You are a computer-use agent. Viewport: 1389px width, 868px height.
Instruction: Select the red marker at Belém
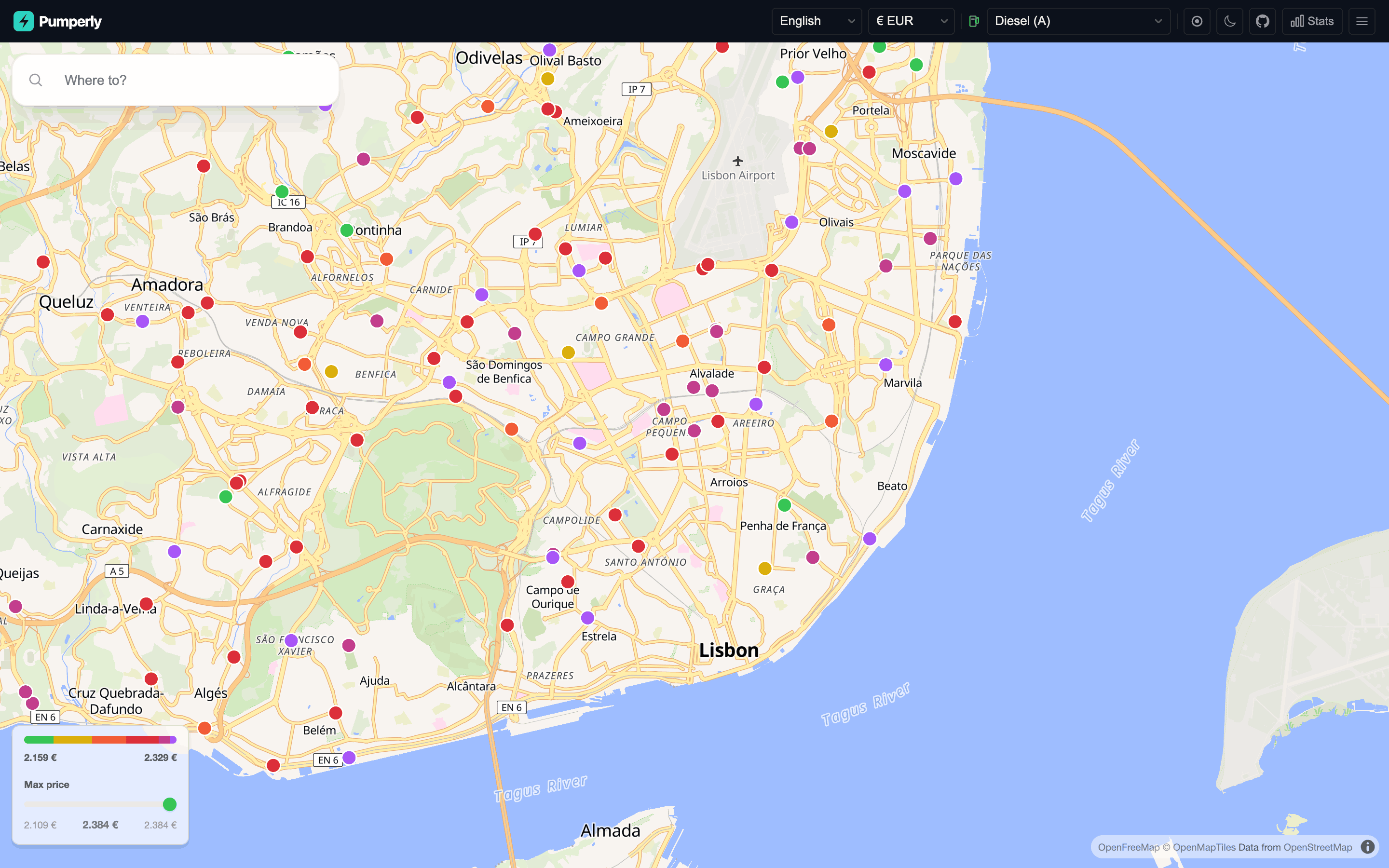[x=336, y=713]
